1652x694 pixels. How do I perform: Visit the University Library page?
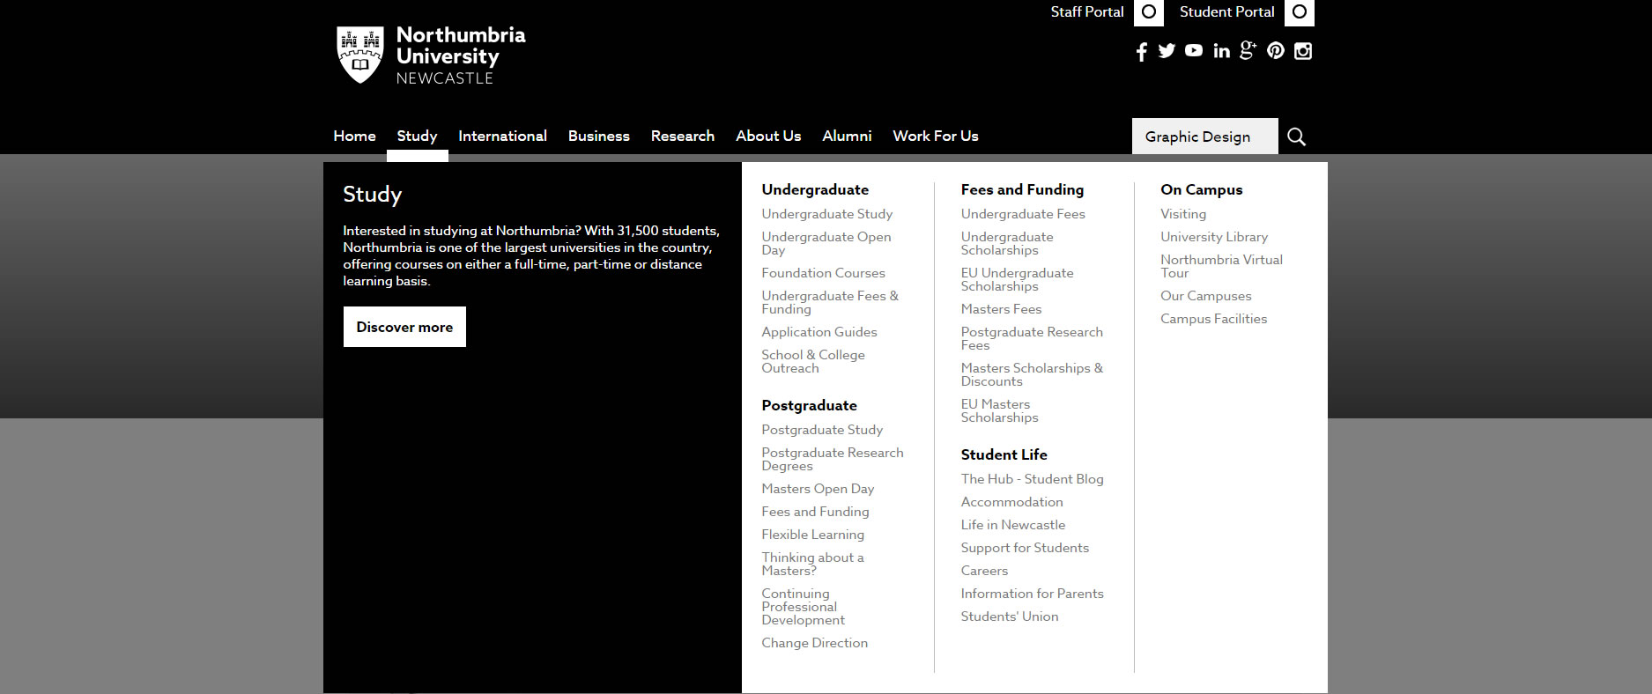click(1213, 237)
